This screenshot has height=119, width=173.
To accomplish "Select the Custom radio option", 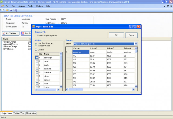I will pyautogui.click(x=36, y=50).
